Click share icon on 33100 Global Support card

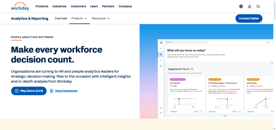(x=240, y=112)
